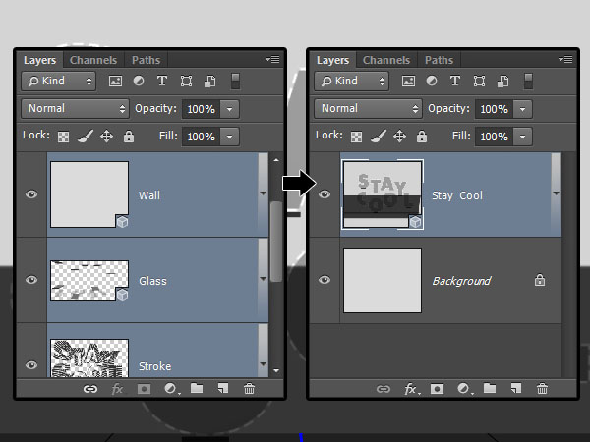Hide the Wall layer

point(31,194)
